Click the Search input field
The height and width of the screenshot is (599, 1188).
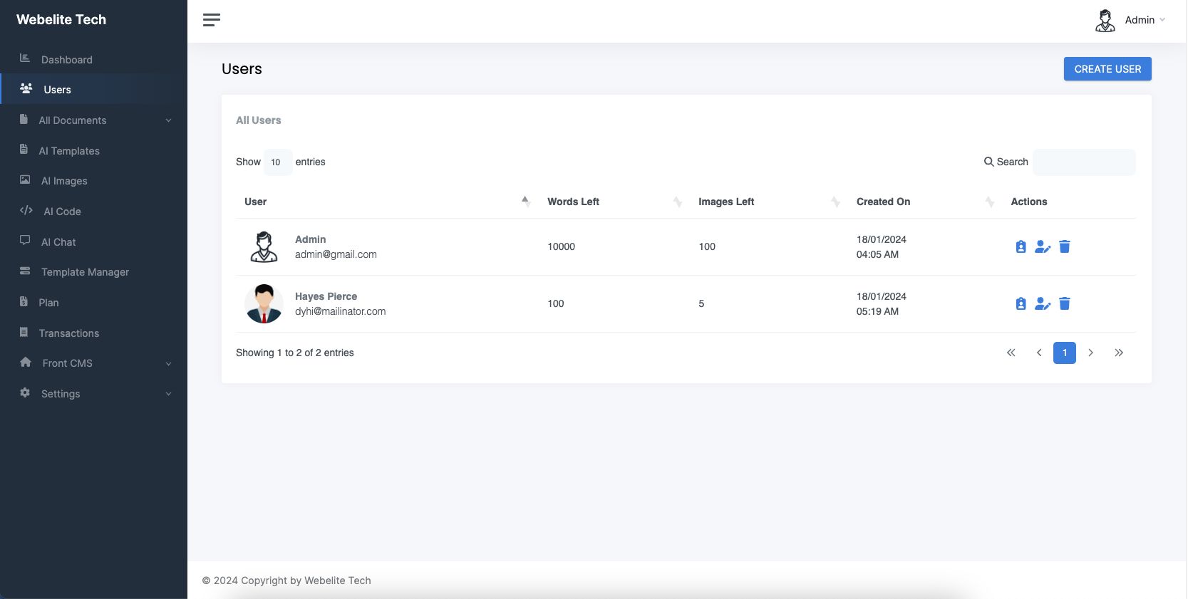pos(1084,162)
